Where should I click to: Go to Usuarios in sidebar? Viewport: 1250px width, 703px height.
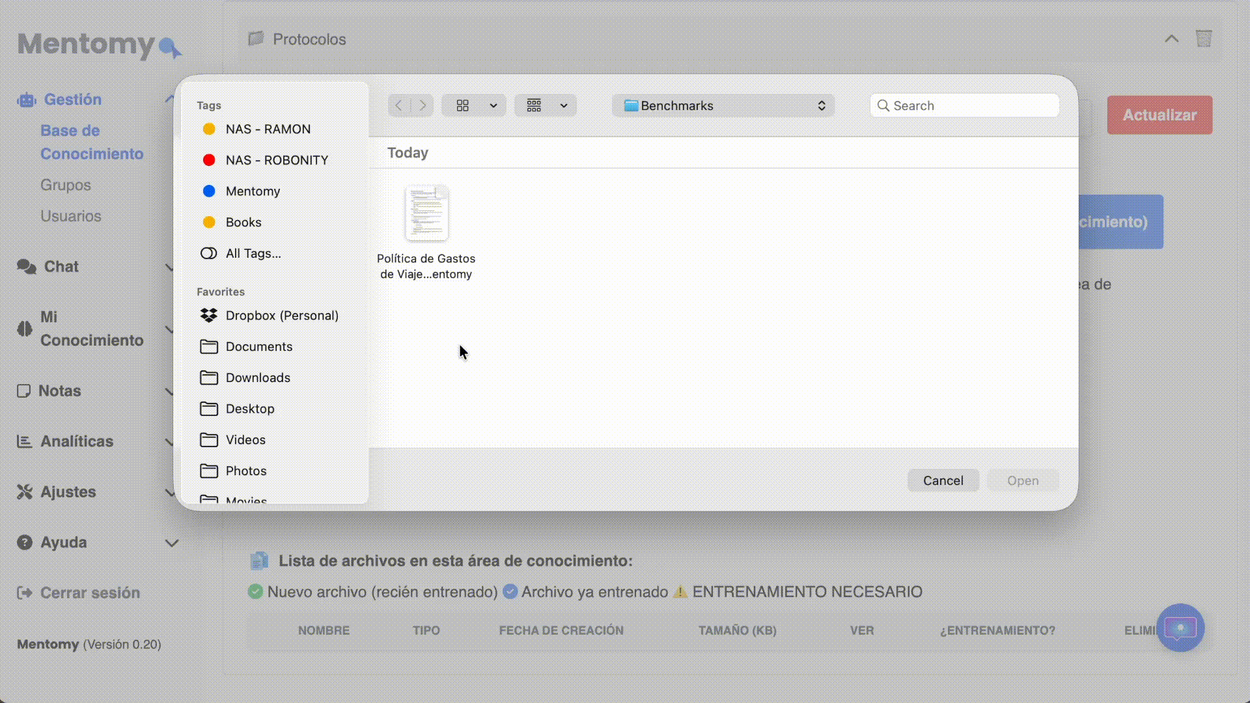point(70,216)
